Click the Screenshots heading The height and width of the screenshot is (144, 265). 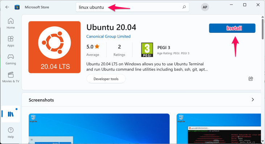click(x=41, y=100)
